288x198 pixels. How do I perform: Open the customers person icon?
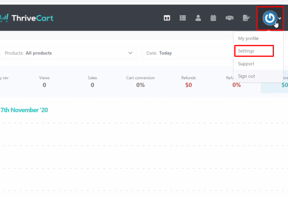(x=198, y=18)
